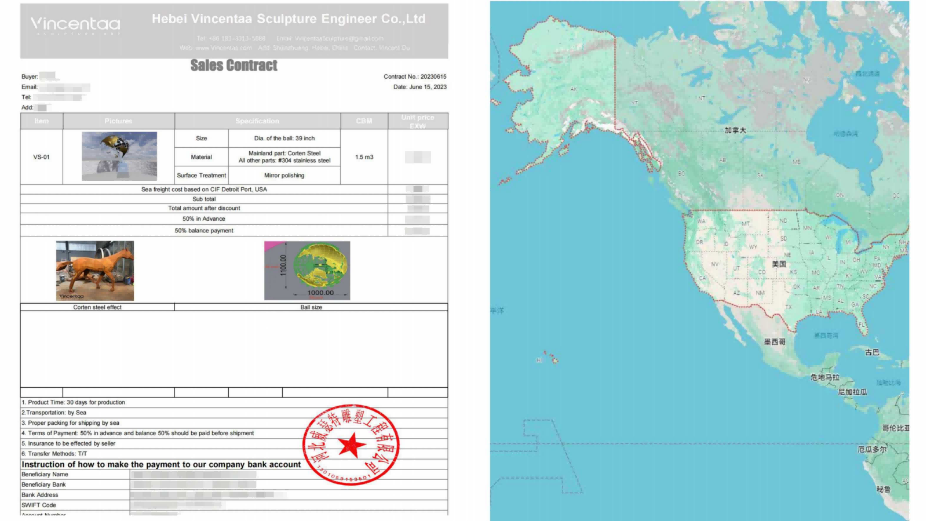Click the Vincentaa logo in the header

coord(75,24)
